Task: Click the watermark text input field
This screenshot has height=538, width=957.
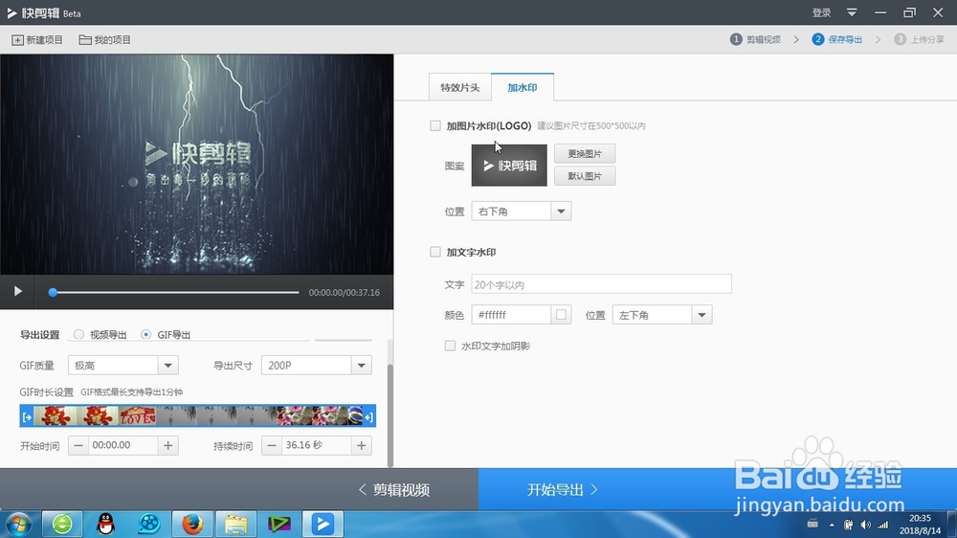Action: [x=601, y=284]
